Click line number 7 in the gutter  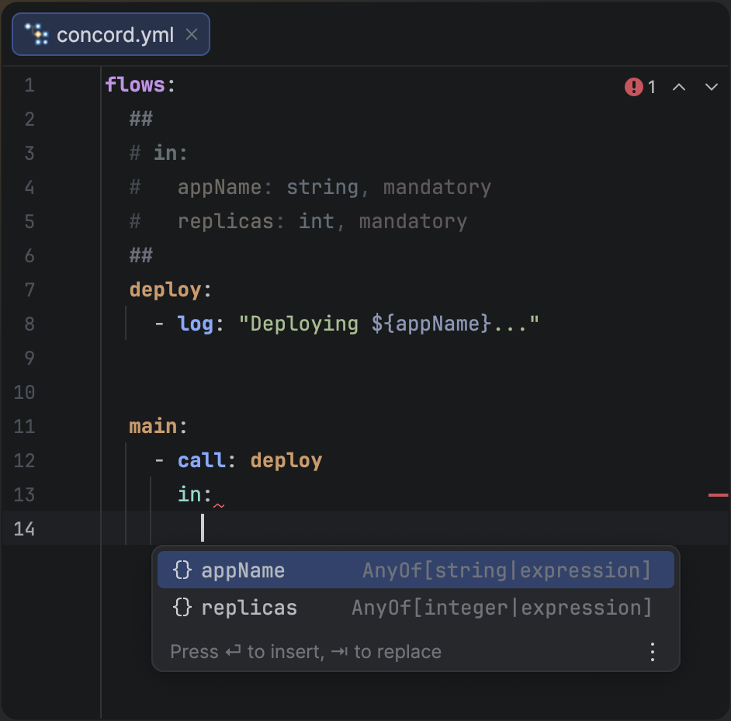tap(29, 289)
